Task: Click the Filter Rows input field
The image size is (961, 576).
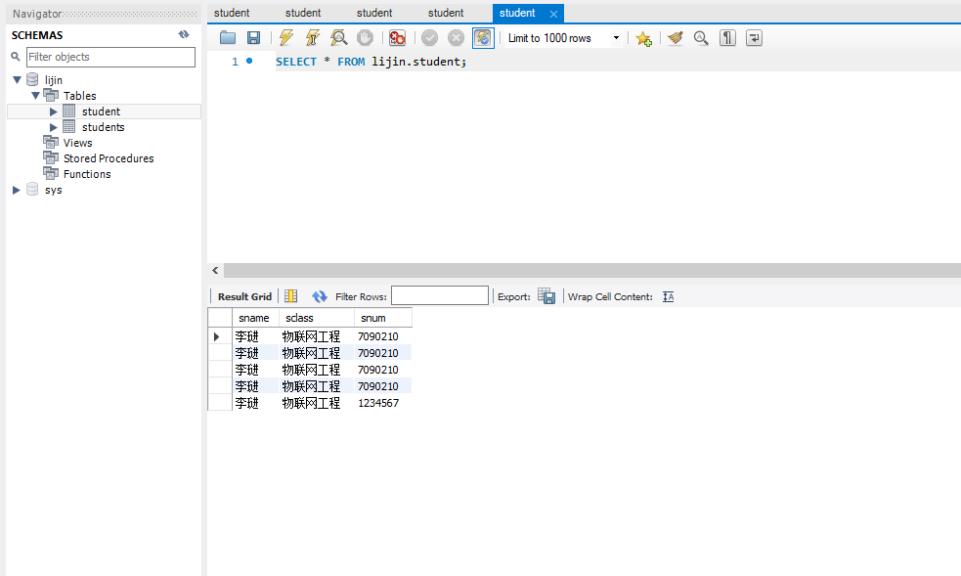Action: [440, 296]
